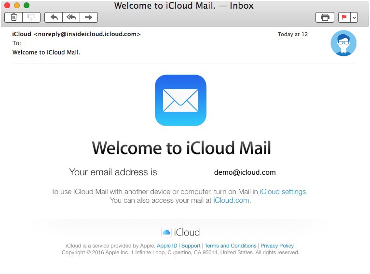Click the large blue Mail envelope icon
Image resolution: width=370 pixels, height=274 pixels.
180,100
